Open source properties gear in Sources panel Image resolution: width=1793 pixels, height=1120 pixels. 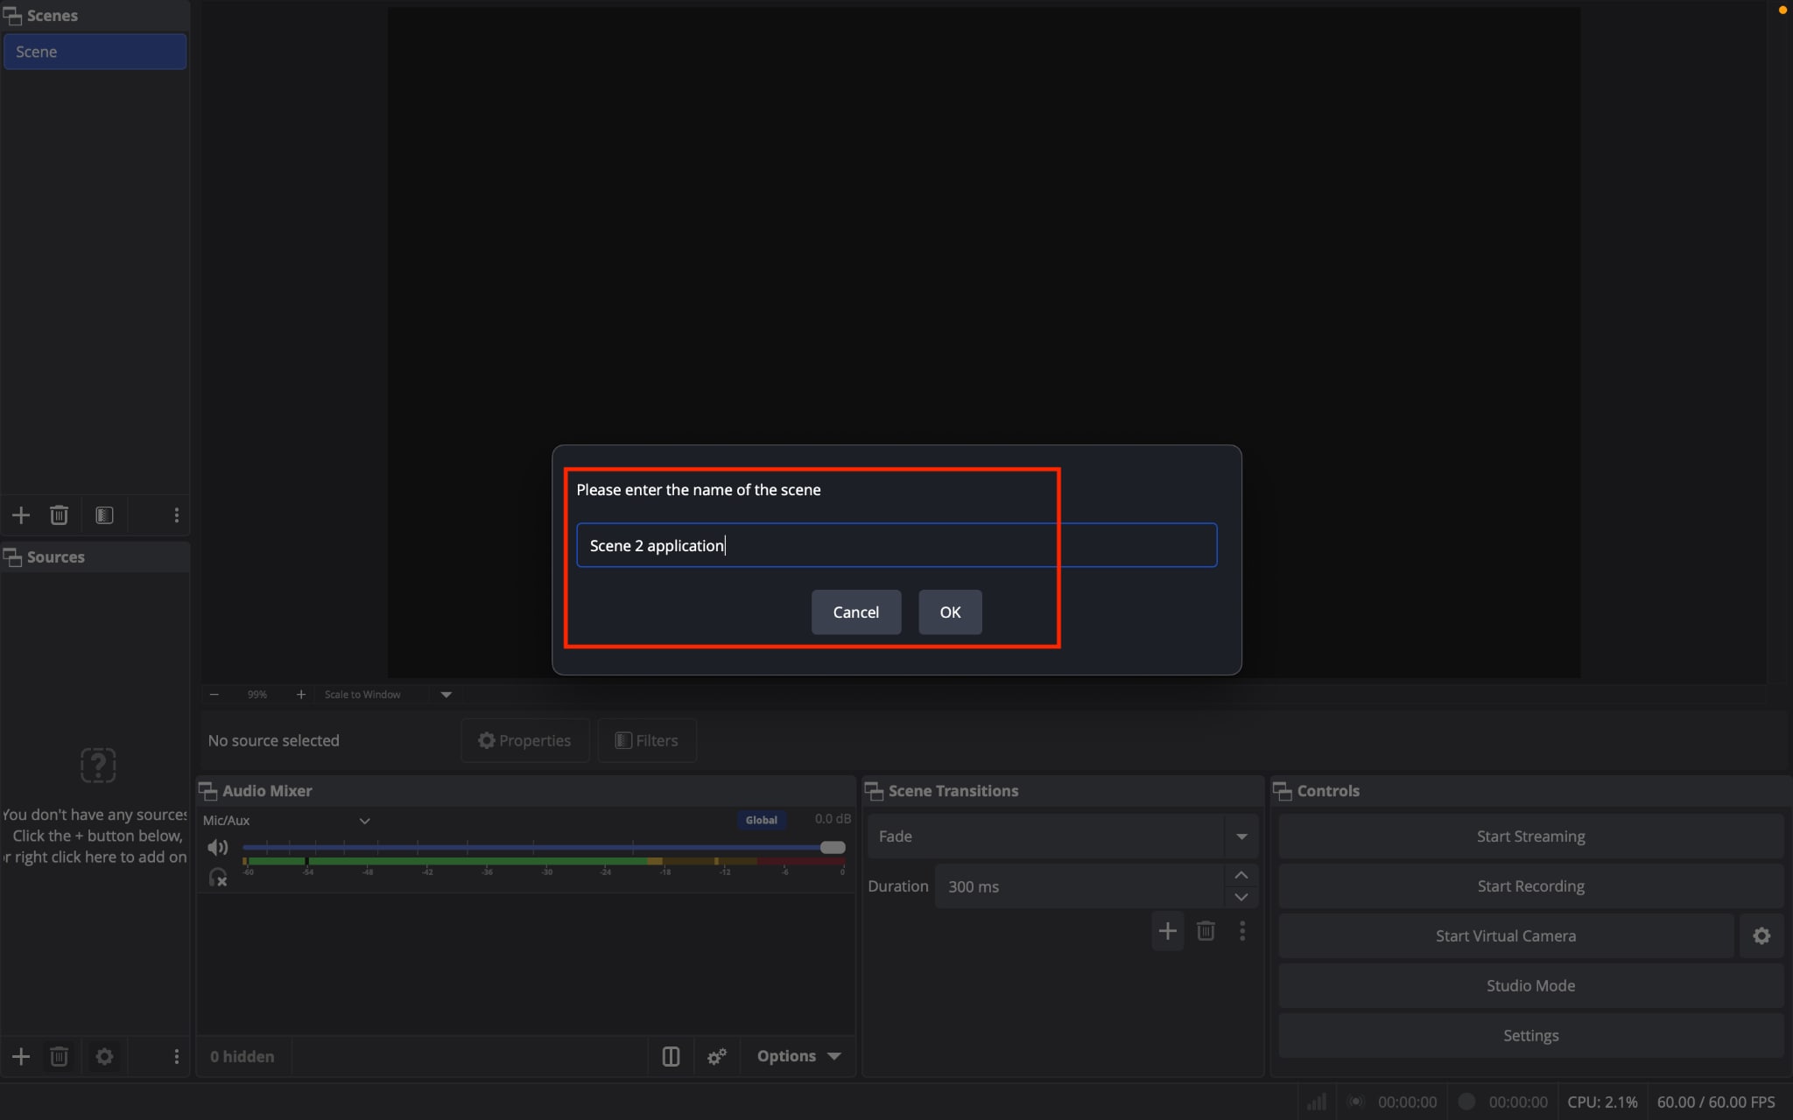(104, 1056)
